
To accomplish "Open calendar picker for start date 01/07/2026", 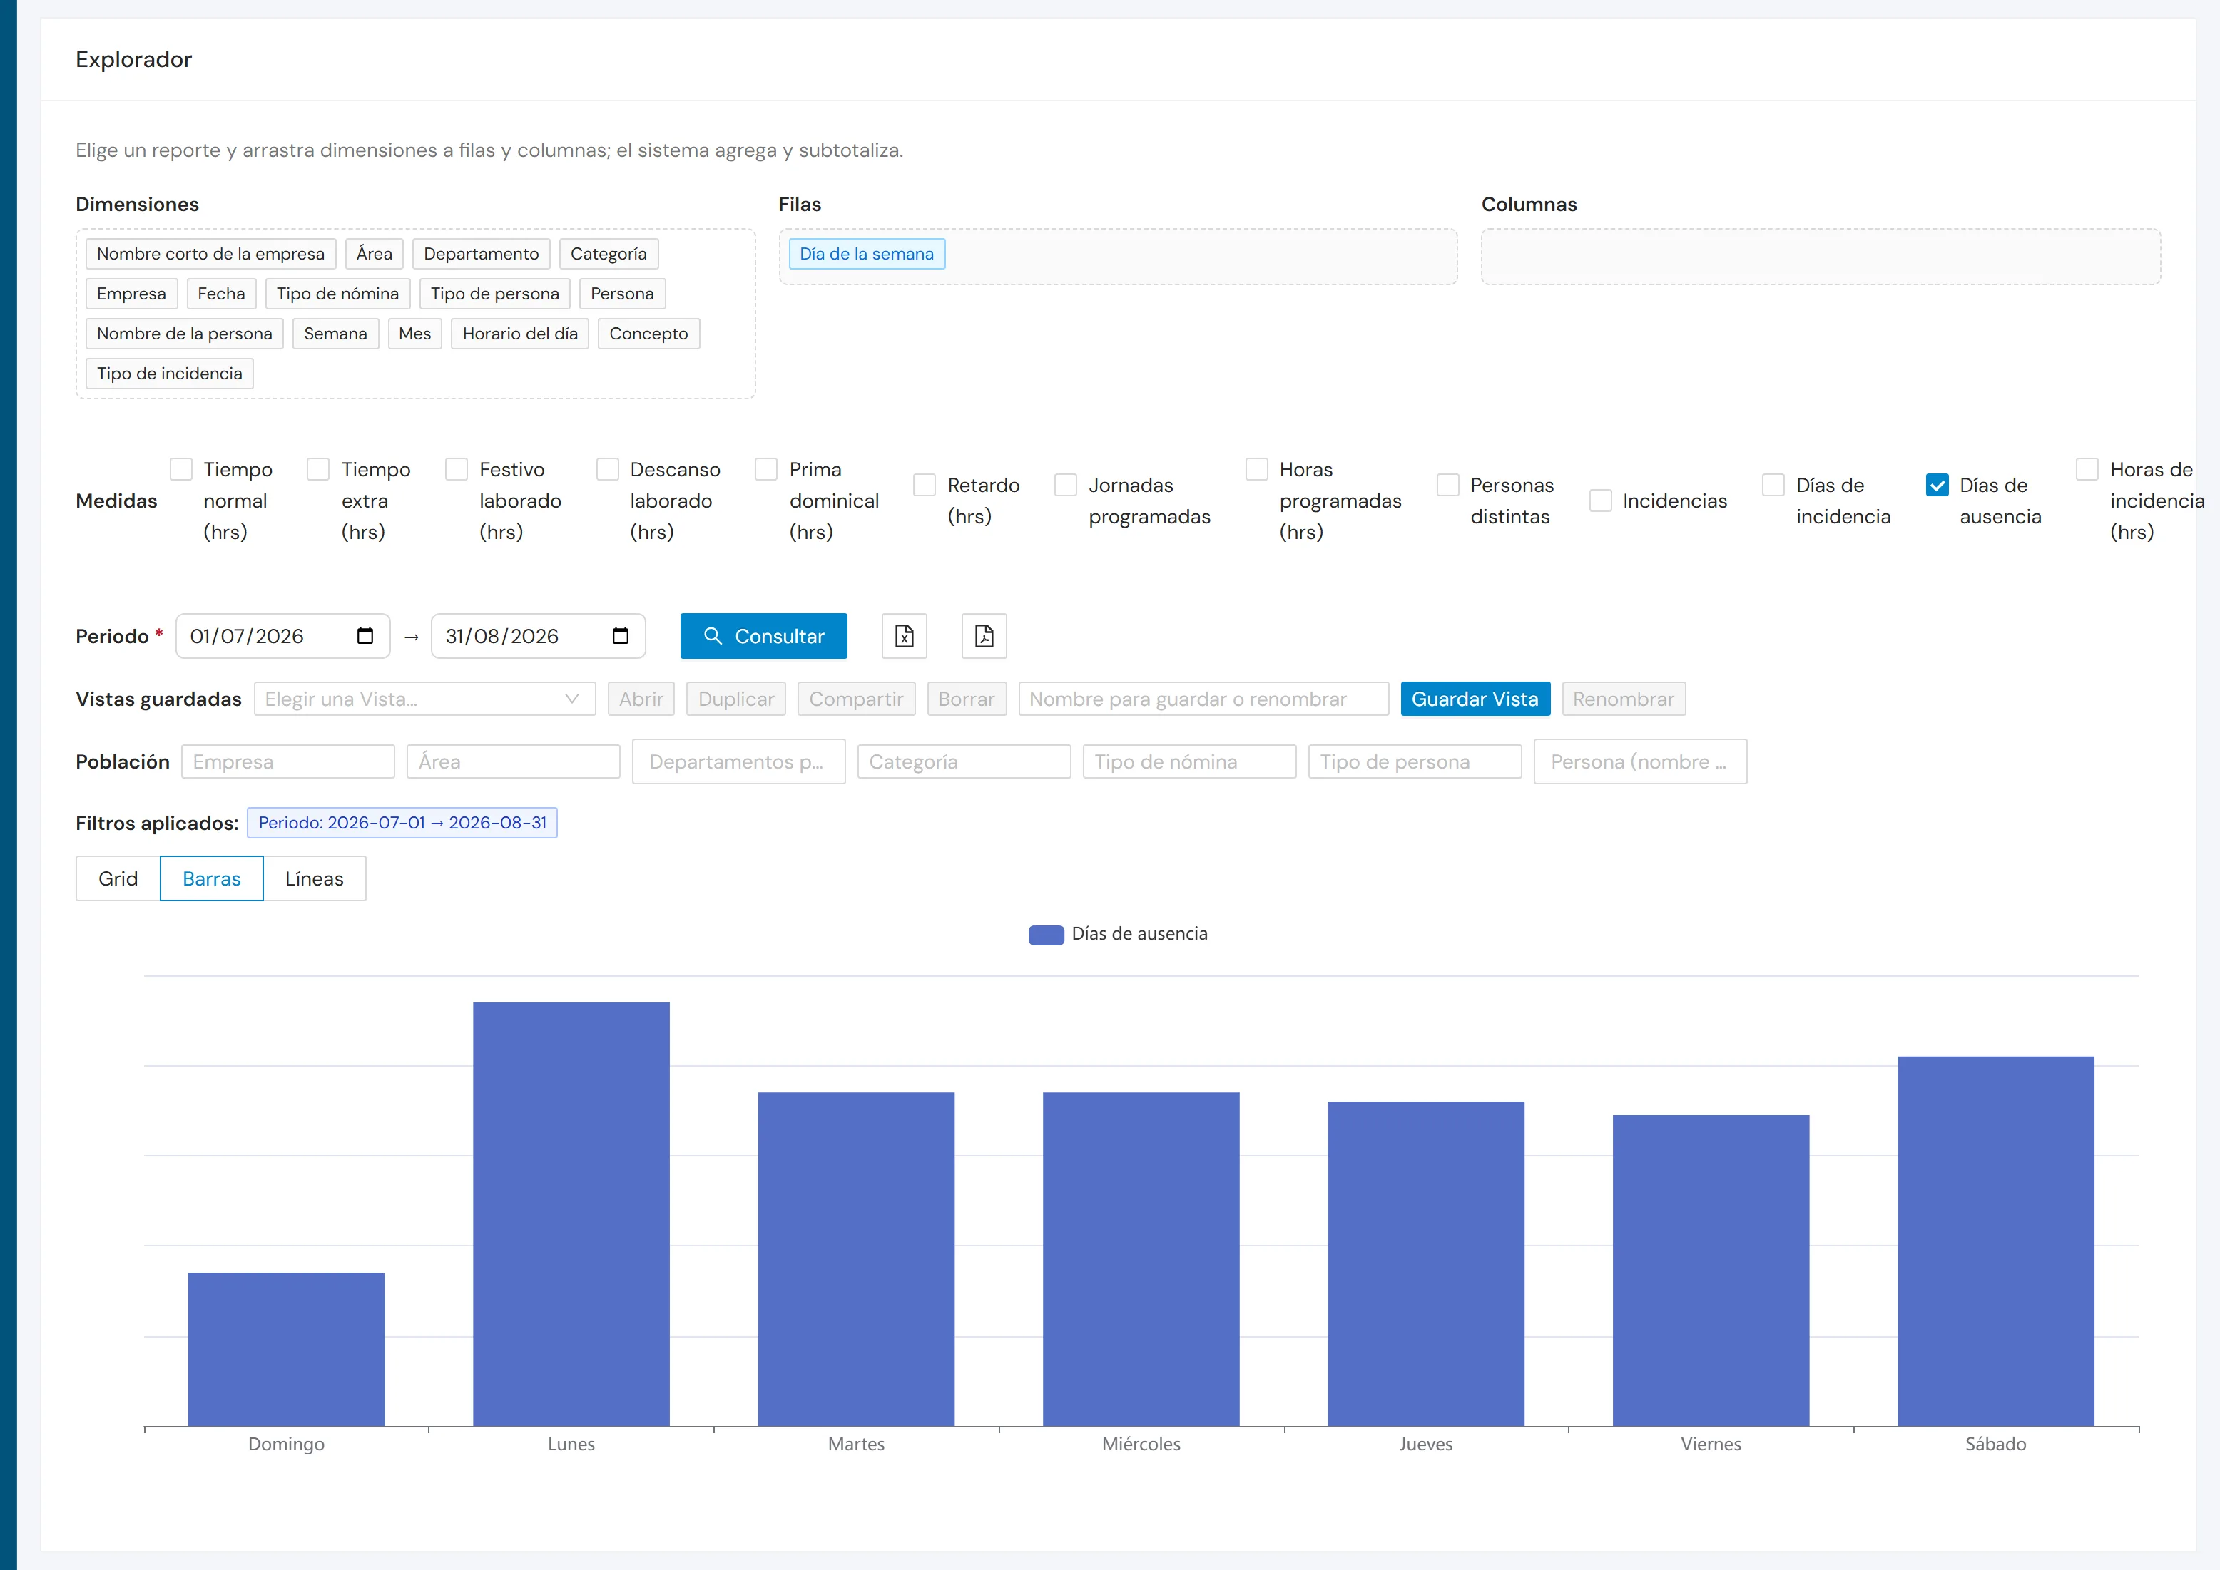I will [x=365, y=636].
